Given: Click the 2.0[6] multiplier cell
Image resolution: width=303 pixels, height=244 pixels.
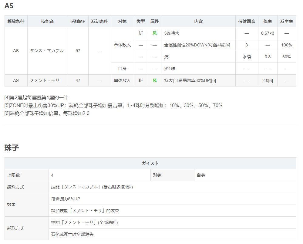Looking at the screenshot, I should point(268,80).
